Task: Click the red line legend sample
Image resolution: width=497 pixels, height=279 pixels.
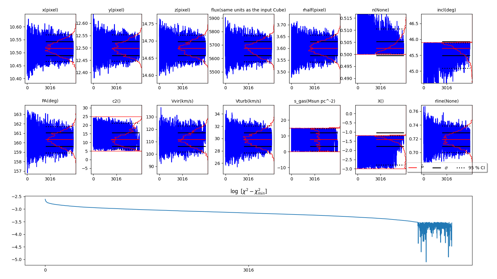Action: coord(413,168)
